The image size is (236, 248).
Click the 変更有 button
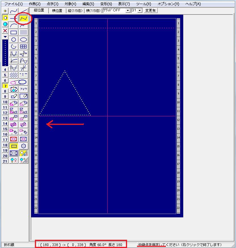pos(150,10)
